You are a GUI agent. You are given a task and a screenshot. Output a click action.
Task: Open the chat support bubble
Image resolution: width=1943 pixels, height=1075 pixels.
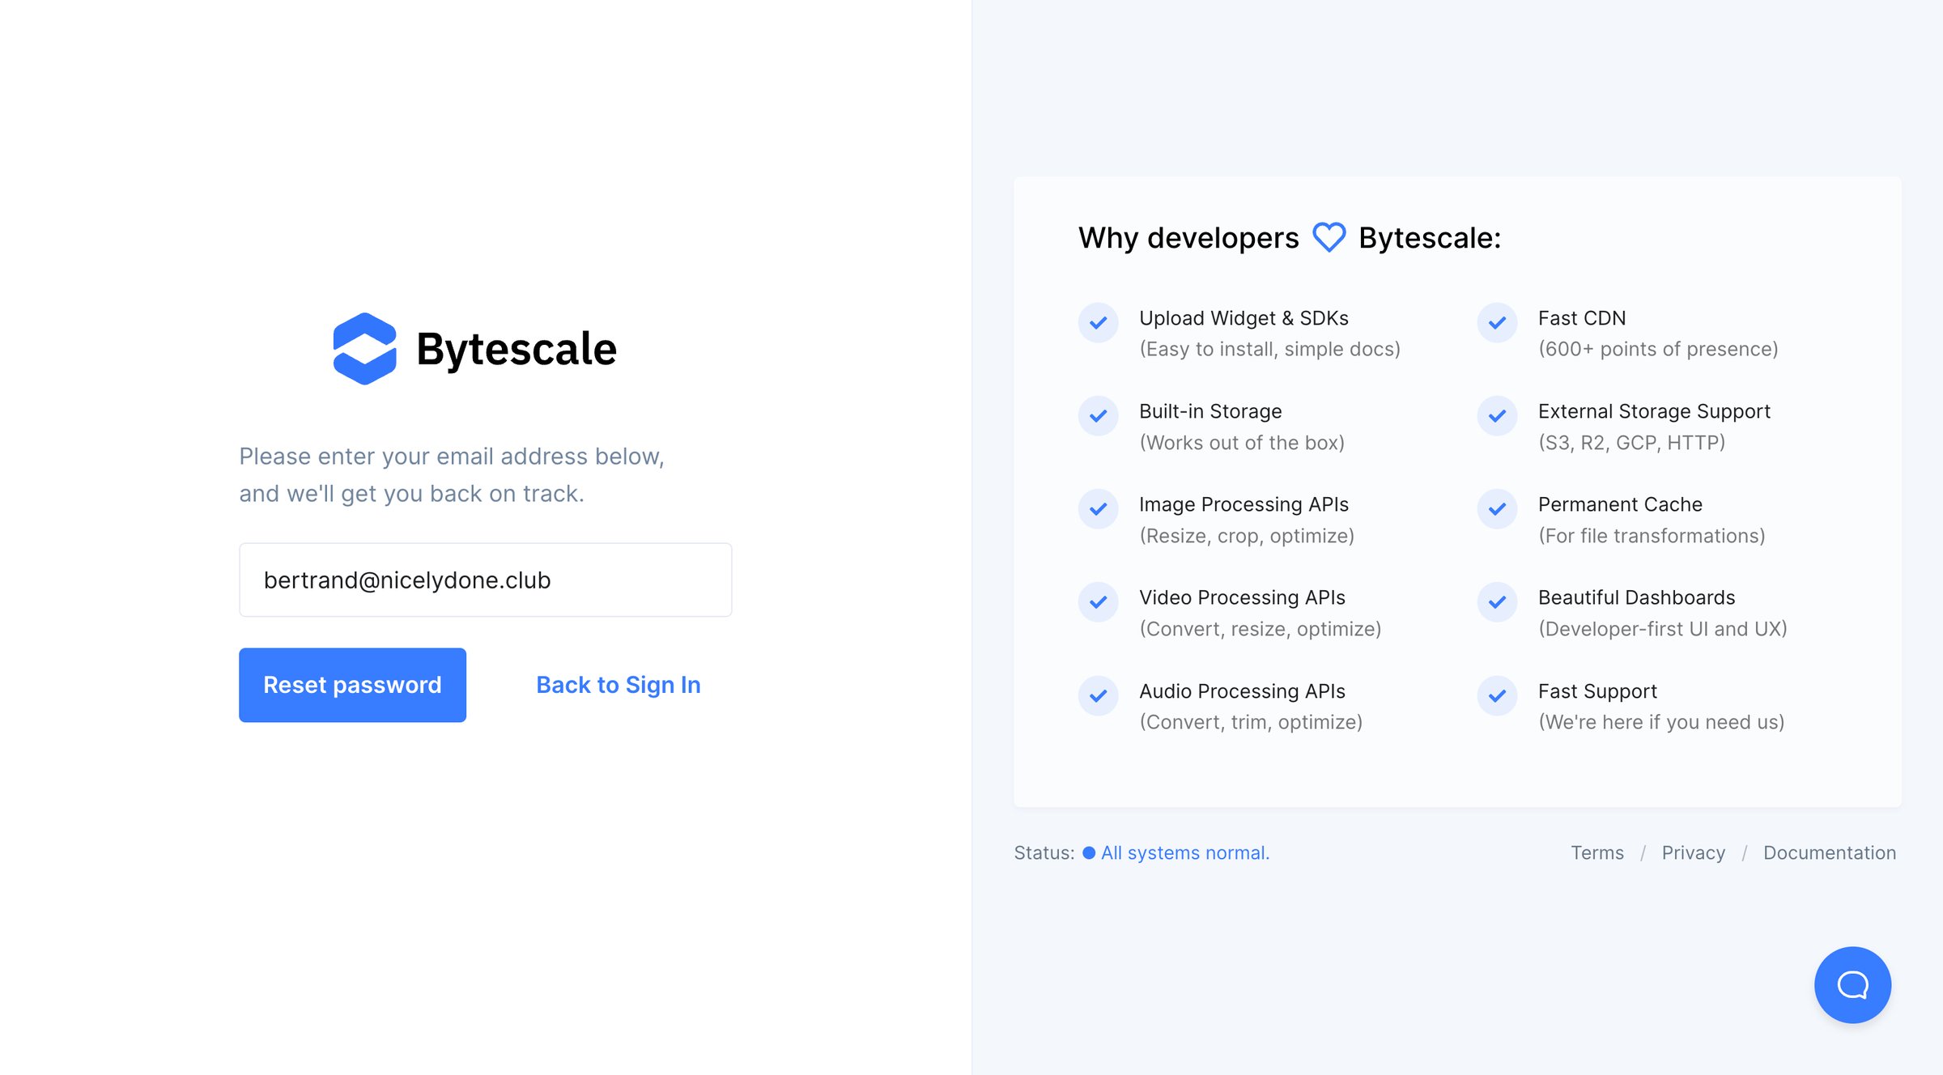pos(1852,984)
